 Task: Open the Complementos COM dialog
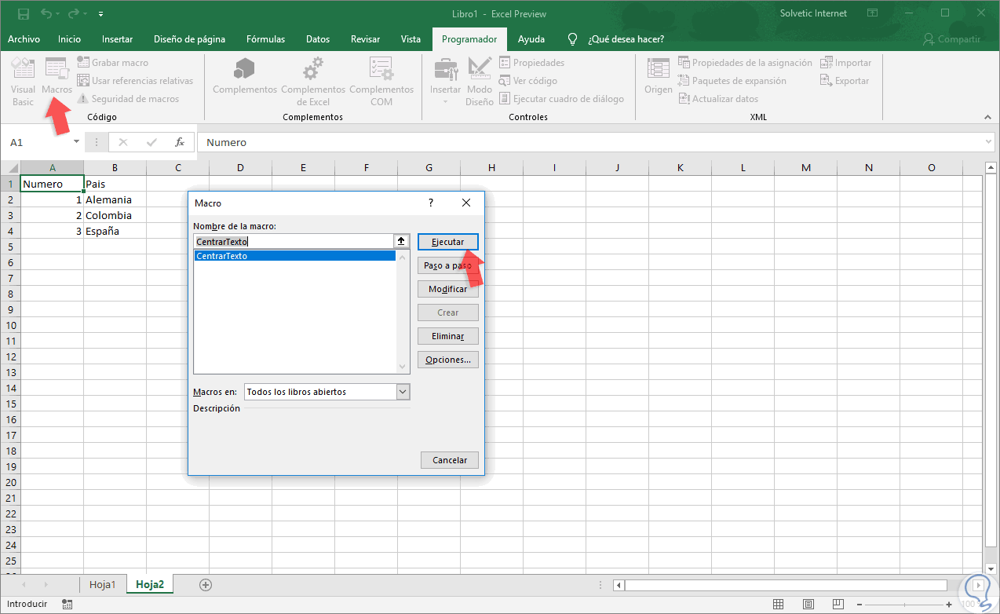(x=381, y=82)
